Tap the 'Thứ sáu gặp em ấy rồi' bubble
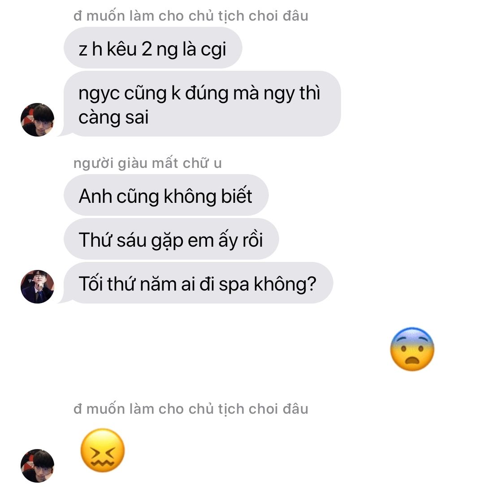This screenshot has height=488, width=484. pos(171,239)
